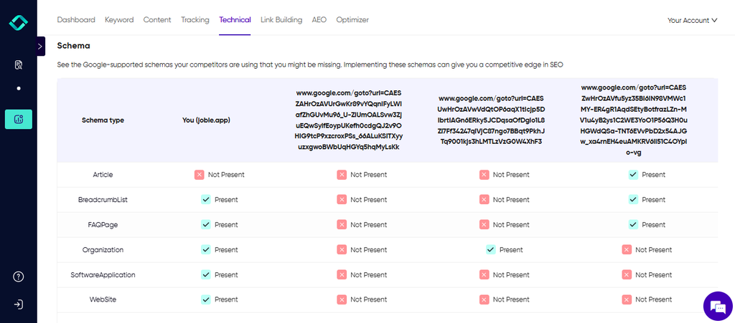Click the You (joble.app) column header

click(206, 120)
